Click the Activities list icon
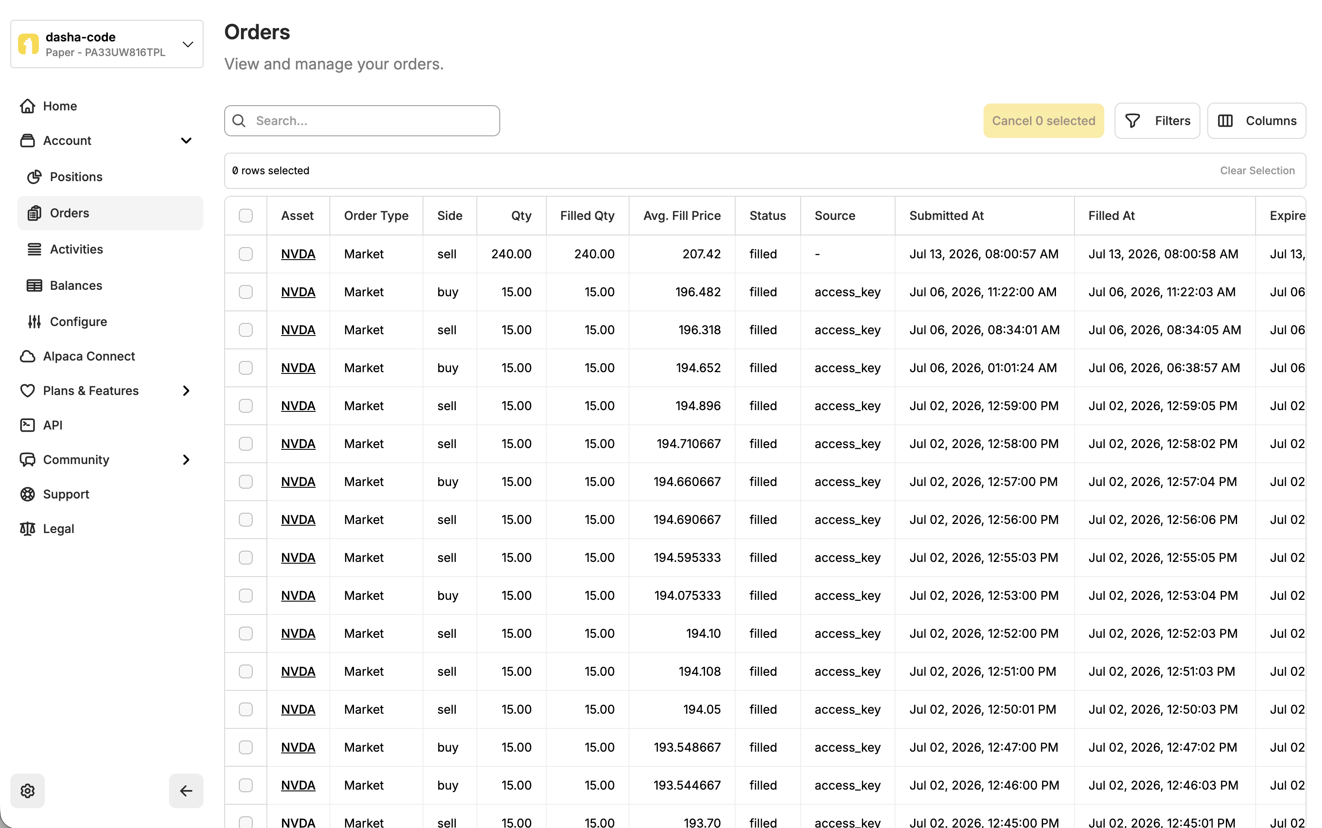1322x828 pixels. pos(34,249)
